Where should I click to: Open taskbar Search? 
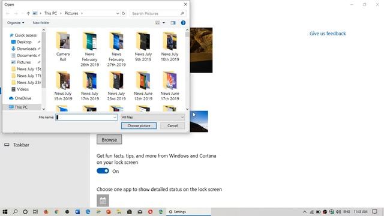point(15,212)
